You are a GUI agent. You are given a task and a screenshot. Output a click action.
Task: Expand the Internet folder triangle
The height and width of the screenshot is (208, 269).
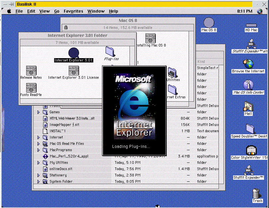pos(39,138)
